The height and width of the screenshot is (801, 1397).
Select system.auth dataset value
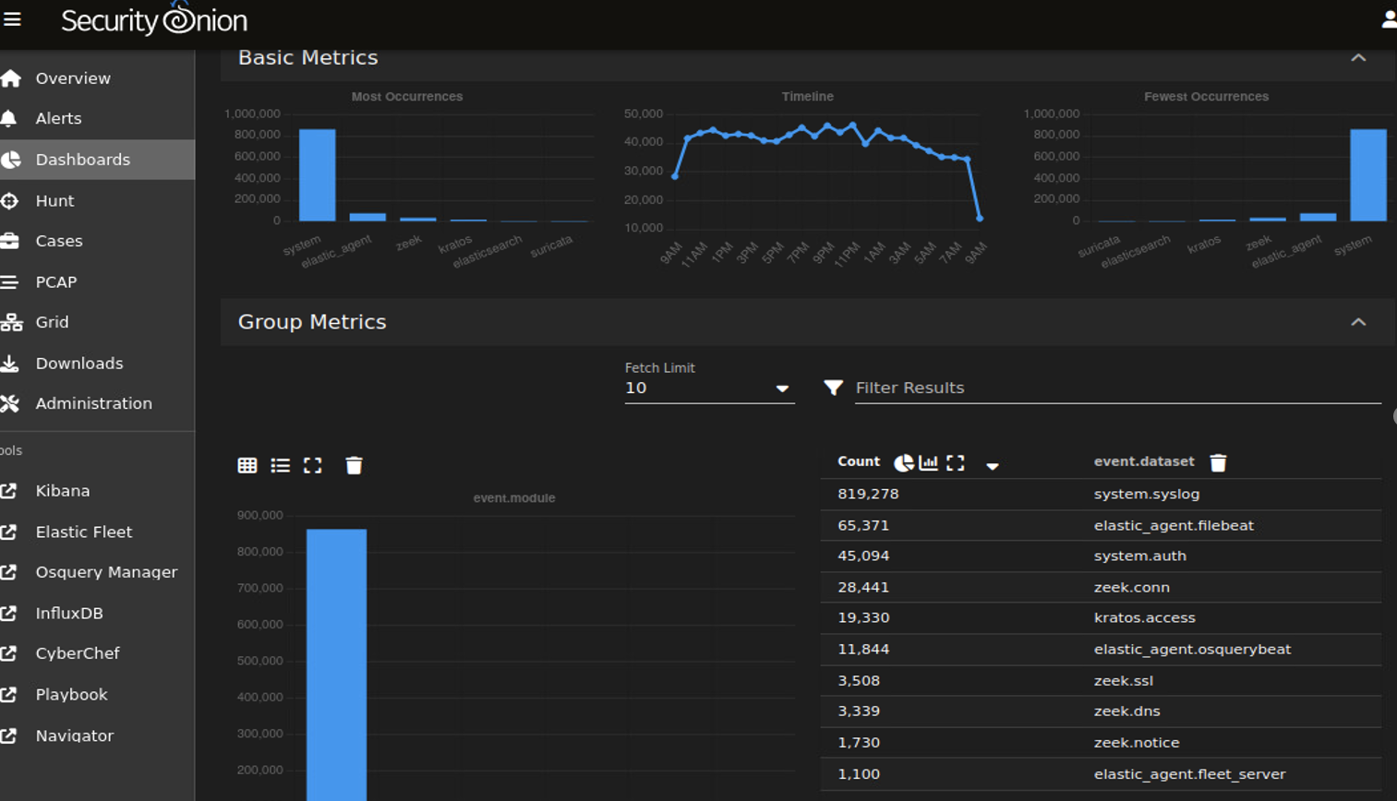(x=1140, y=556)
